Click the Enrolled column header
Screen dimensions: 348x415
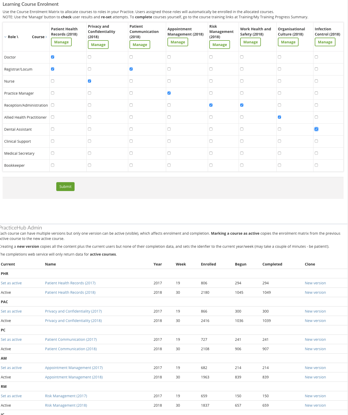pyautogui.click(x=209, y=264)
